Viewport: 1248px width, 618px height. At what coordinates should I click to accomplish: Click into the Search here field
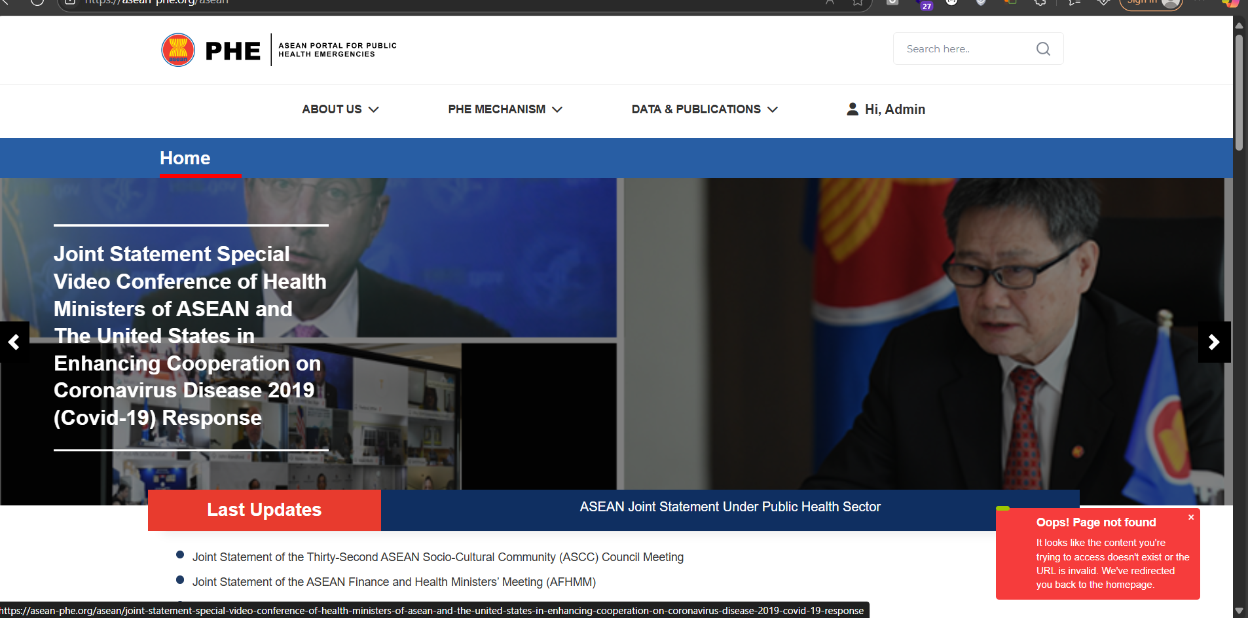pyautogui.click(x=963, y=49)
